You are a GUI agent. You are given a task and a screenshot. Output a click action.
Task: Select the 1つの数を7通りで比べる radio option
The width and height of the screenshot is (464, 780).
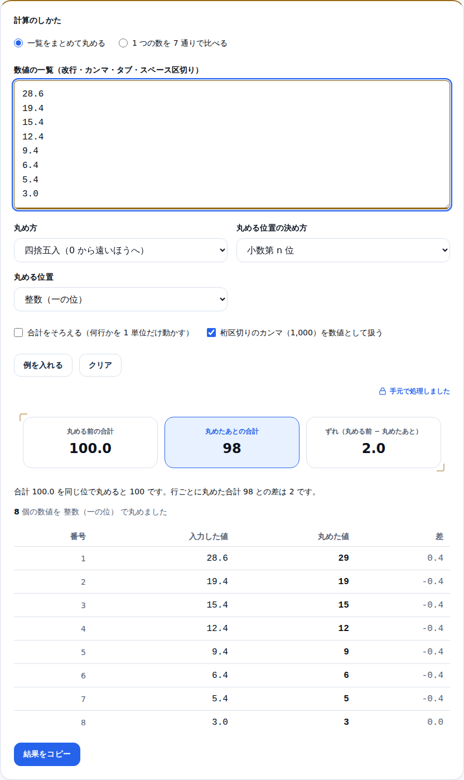tap(123, 43)
